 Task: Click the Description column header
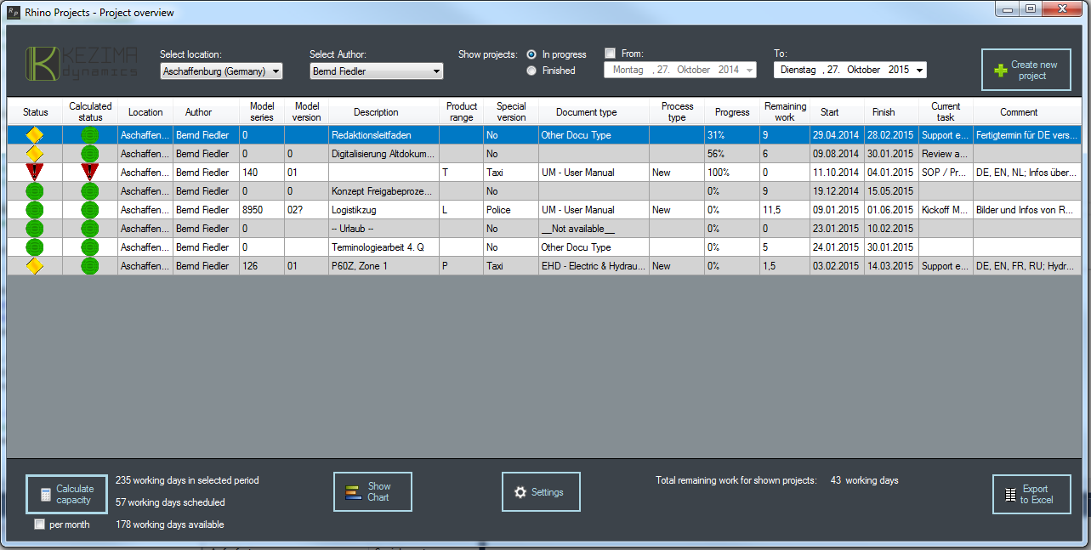coord(376,112)
